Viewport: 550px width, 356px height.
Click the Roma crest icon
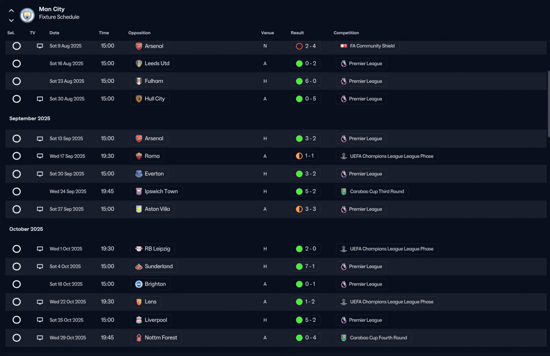[x=139, y=156]
